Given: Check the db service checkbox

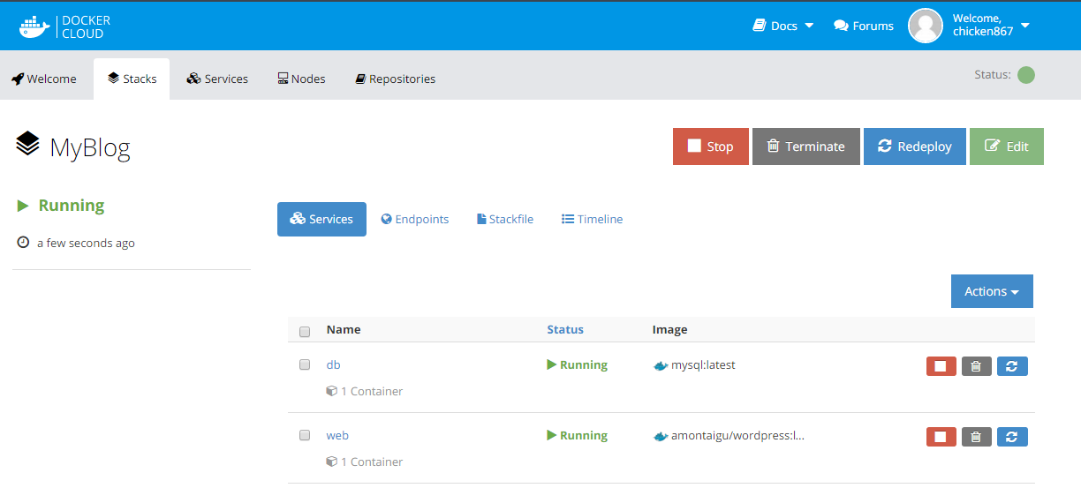Looking at the screenshot, I should coord(305,364).
